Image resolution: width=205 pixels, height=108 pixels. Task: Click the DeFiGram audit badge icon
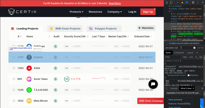(x=55, y=46)
